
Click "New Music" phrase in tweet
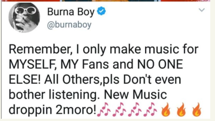(135, 94)
